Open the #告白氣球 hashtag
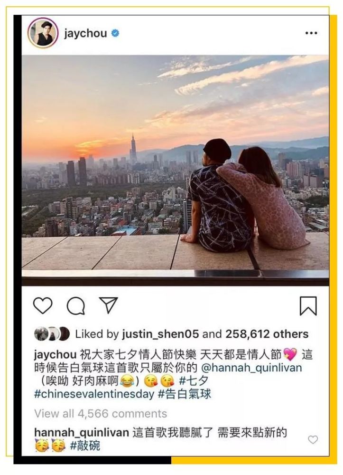This screenshot has width=343, height=475. click(185, 394)
